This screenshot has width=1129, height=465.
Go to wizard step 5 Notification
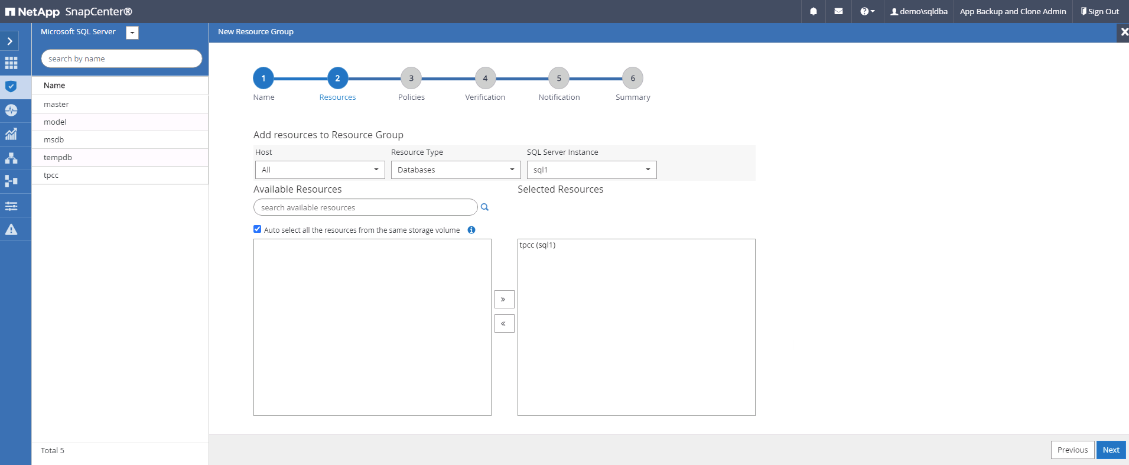coord(559,78)
